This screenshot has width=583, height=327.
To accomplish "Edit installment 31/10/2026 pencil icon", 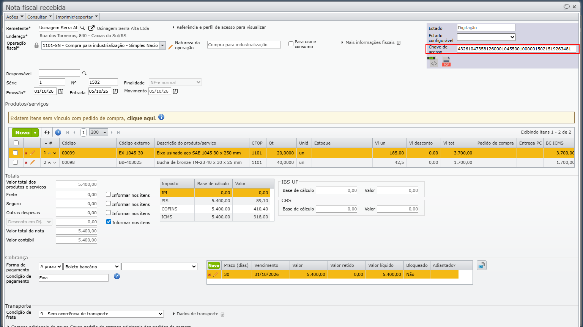I will click(216, 274).
